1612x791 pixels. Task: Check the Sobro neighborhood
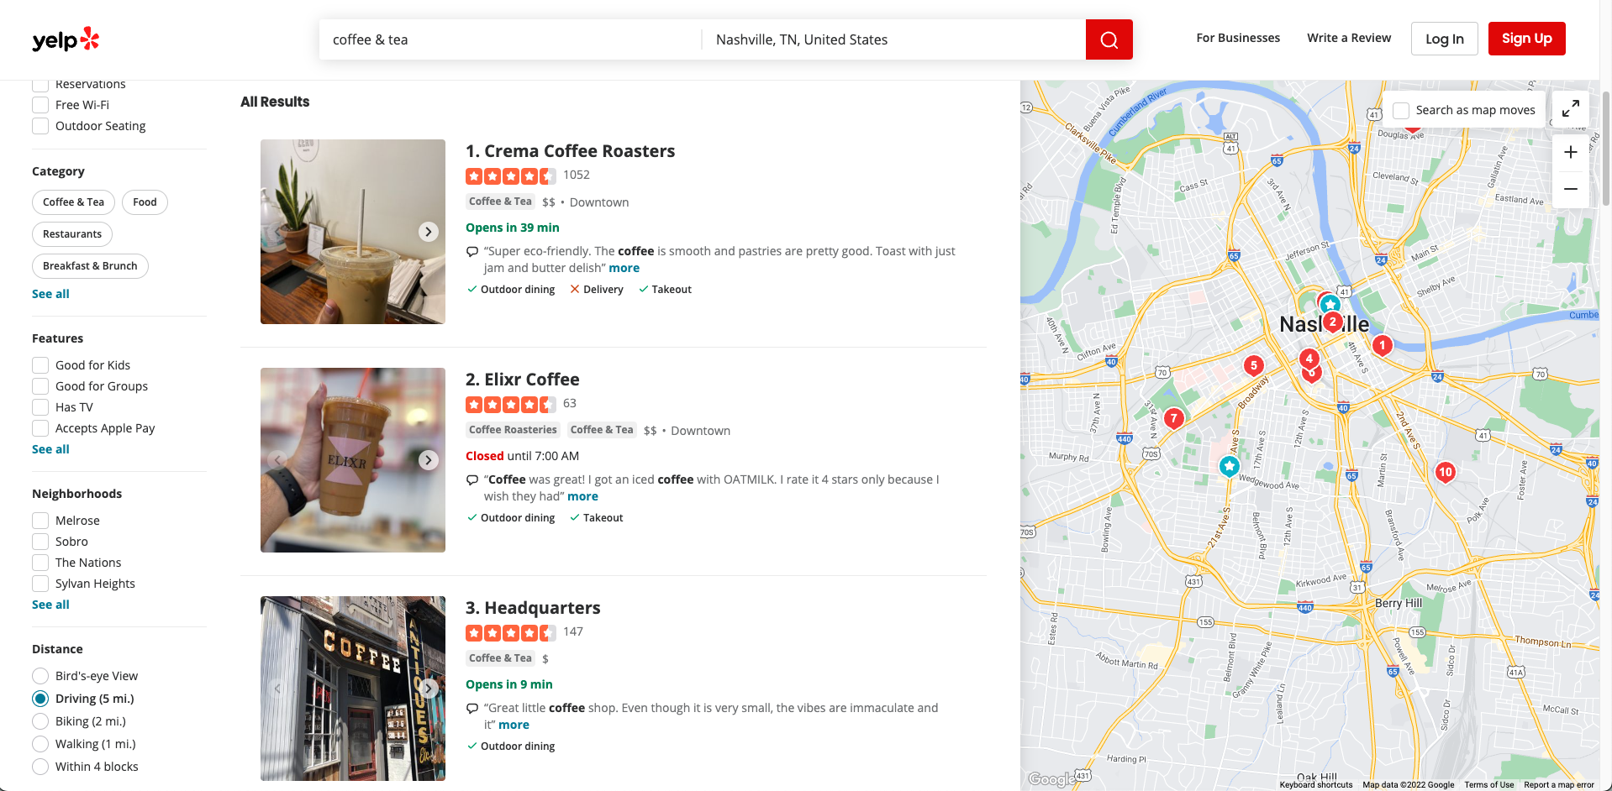point(40,542)
